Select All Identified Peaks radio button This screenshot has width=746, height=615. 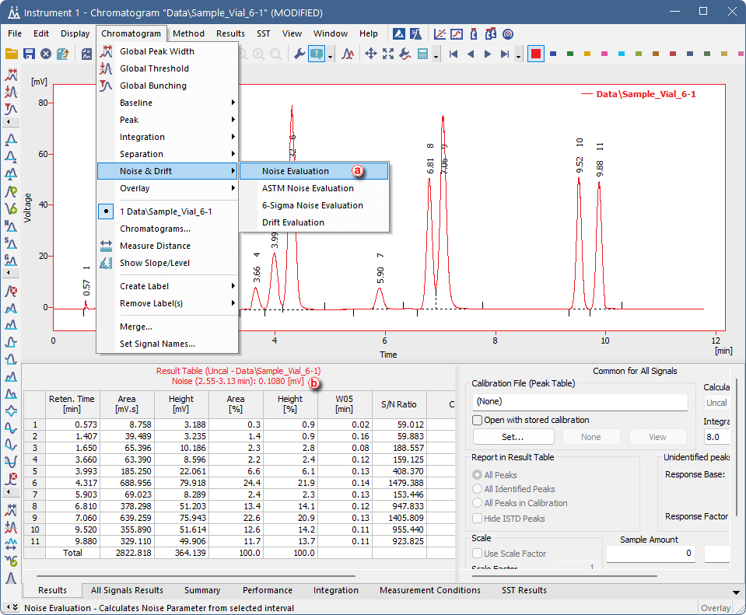(477, 488)
